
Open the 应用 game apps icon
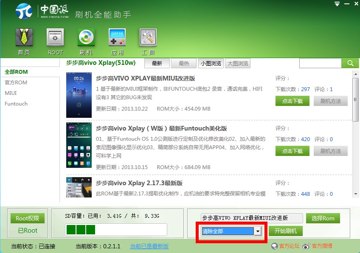(117, 38)
